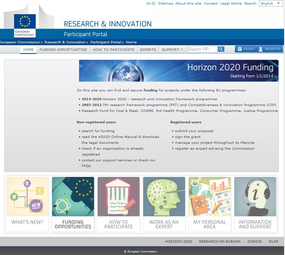The width and height of the screenshot is (285, 255).
Task: Click 'check if an organisation is already registered'
Action: click(x=113, y=151)
